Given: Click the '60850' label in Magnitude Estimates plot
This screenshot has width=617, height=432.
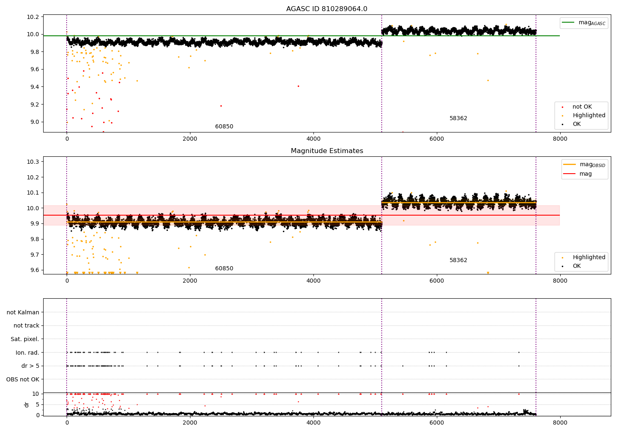Looking at the screenshot, I should (x=224, y=269).
